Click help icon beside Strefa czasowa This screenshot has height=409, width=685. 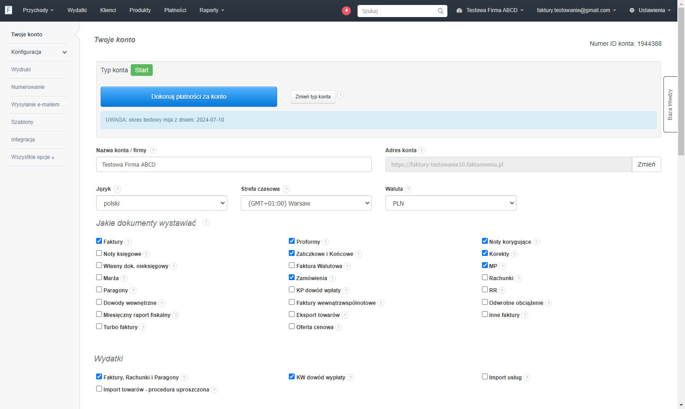coord(286,189)
